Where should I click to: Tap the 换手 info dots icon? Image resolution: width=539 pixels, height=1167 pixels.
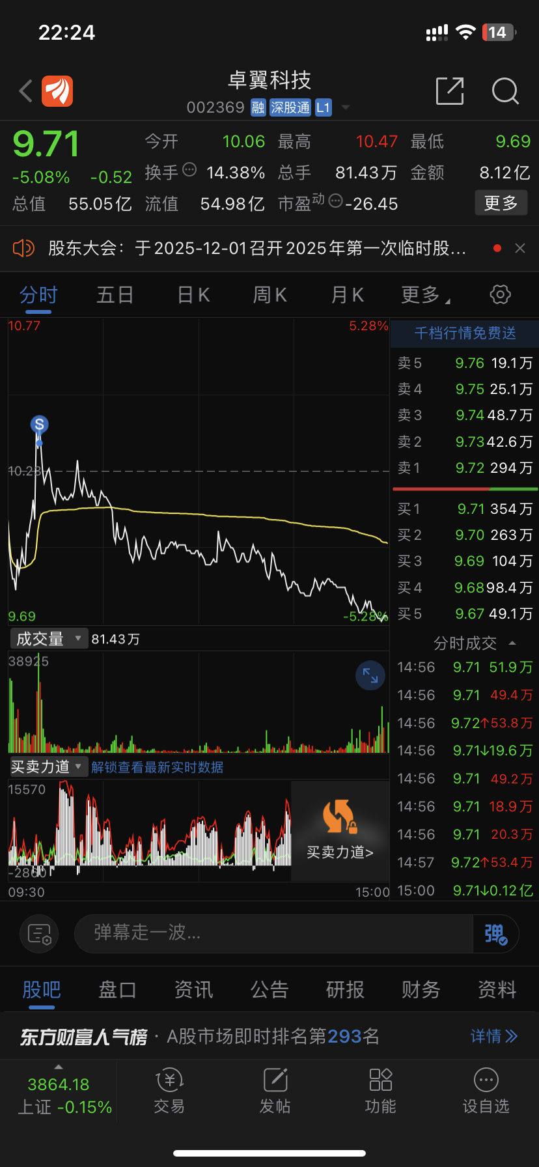(x=189, y=169)
